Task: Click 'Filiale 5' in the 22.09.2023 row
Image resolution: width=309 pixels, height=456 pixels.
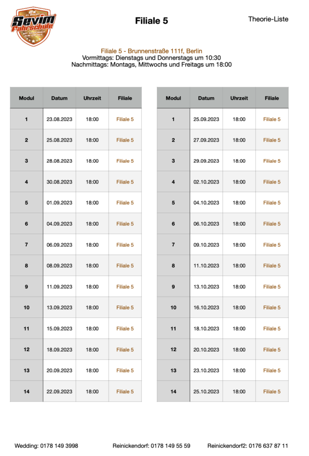Action: point(125,392)
